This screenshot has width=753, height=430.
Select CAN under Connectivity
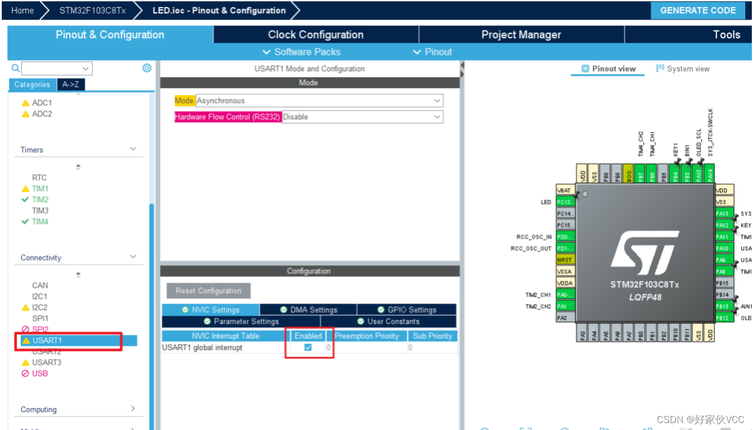click(x=40, y=285)
